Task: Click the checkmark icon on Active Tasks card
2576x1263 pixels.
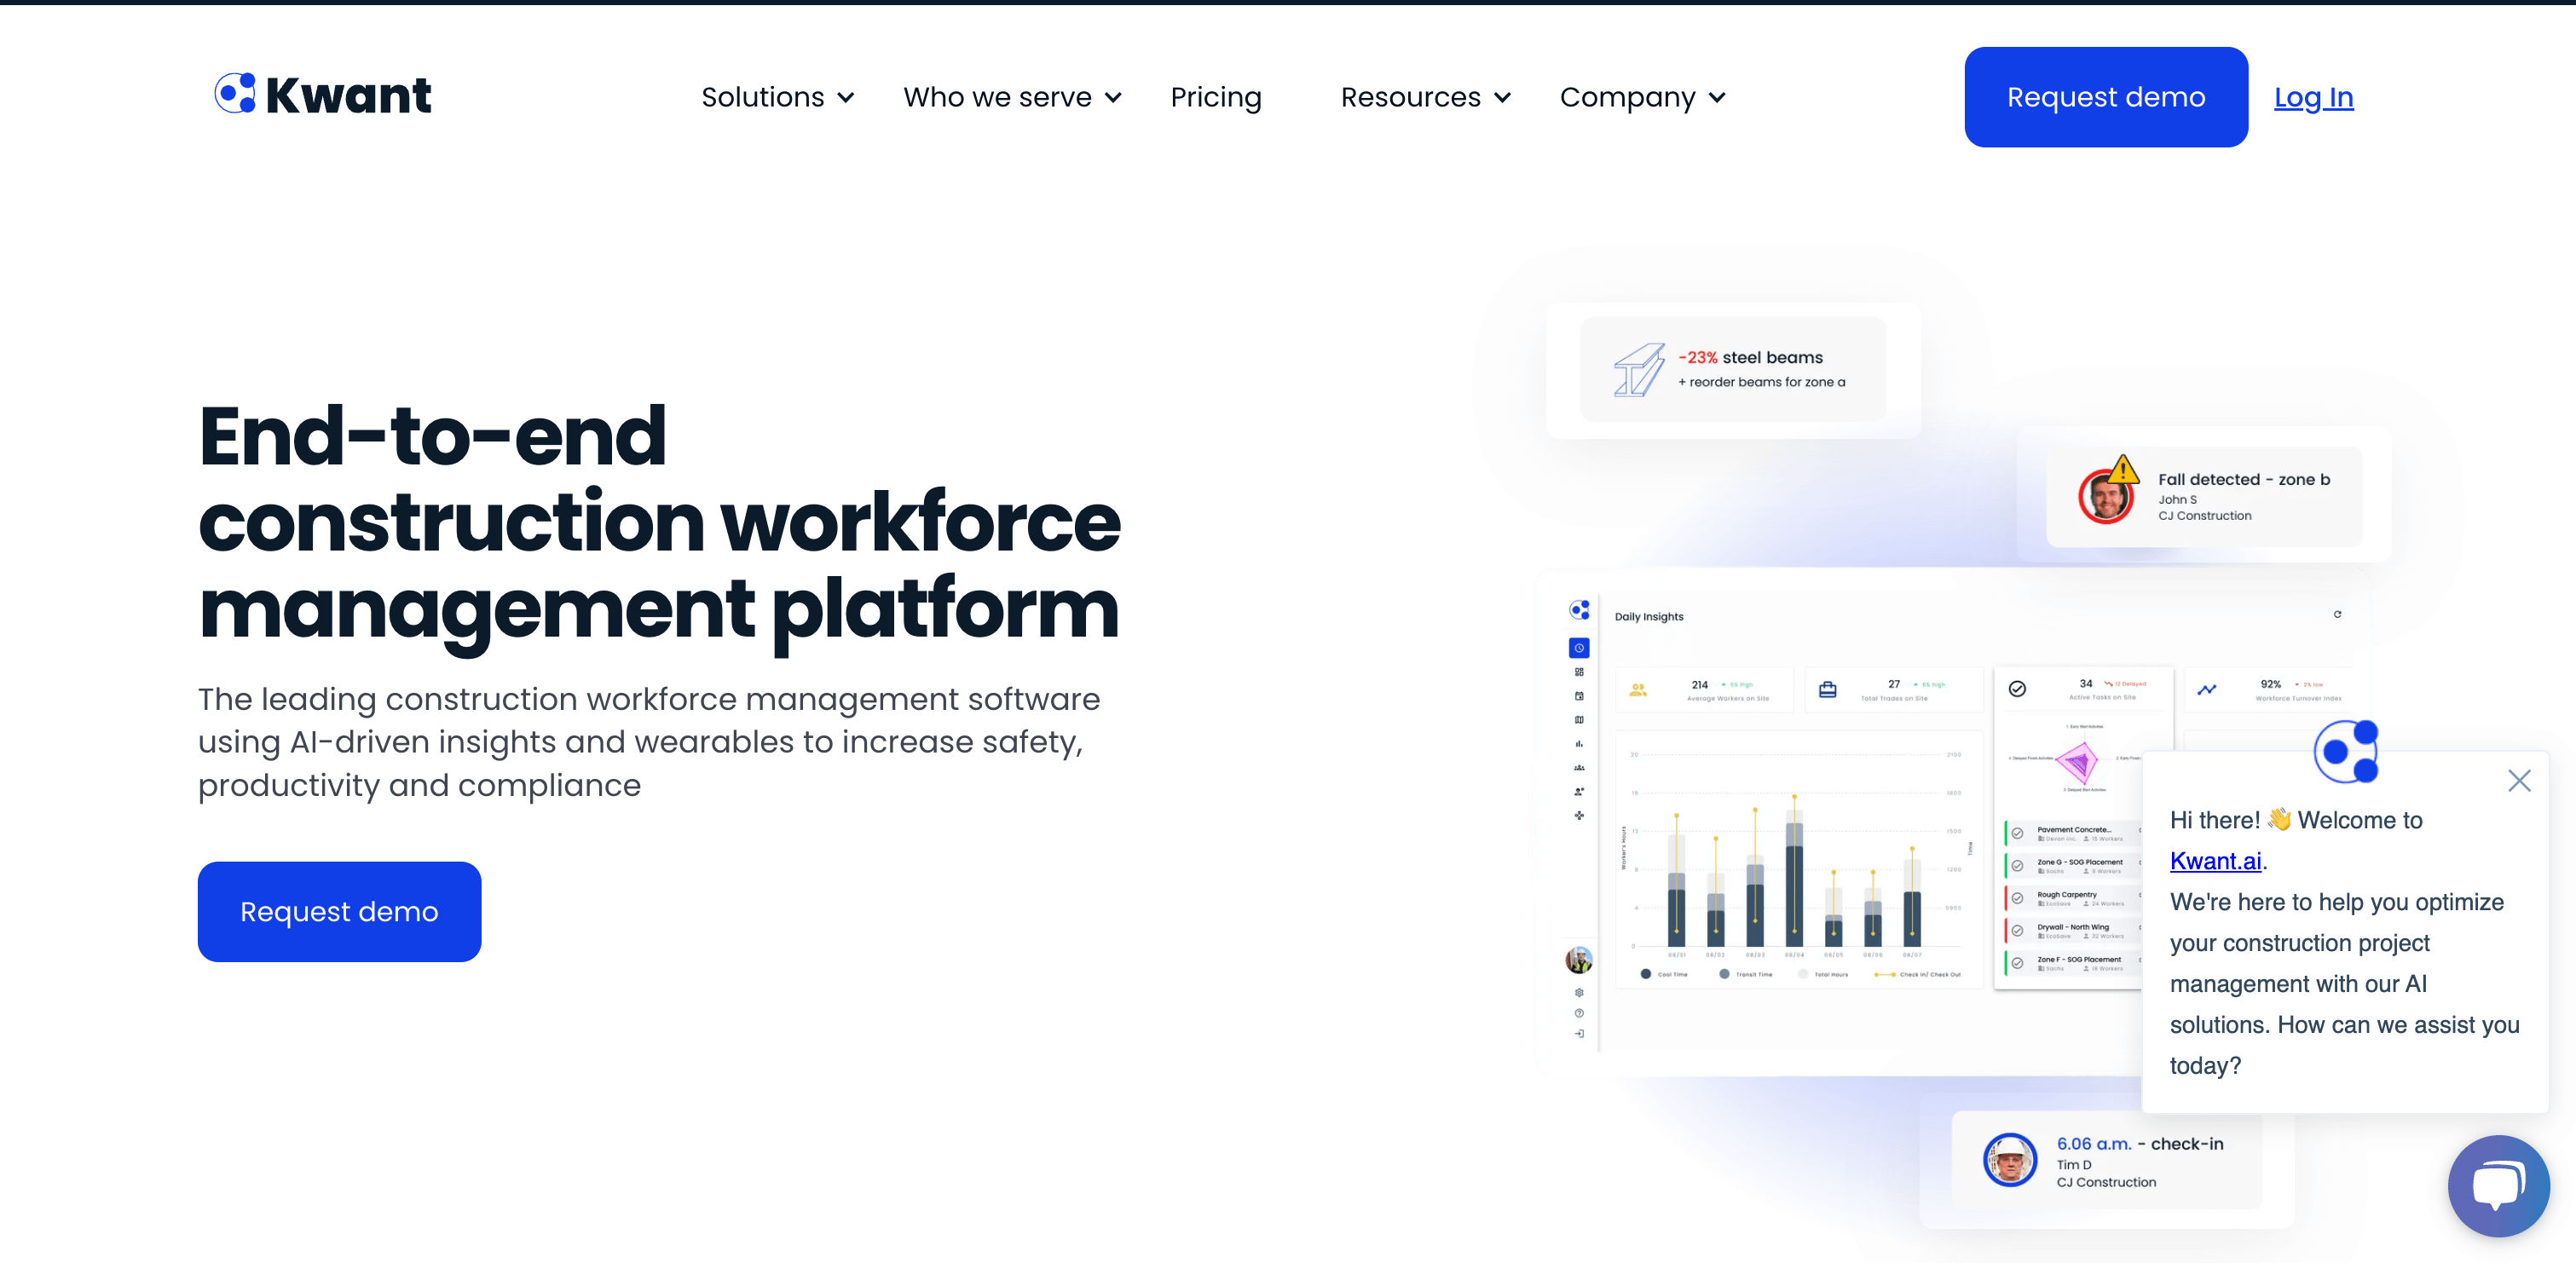Action: pyautogui.click(x=2017, y=689)
